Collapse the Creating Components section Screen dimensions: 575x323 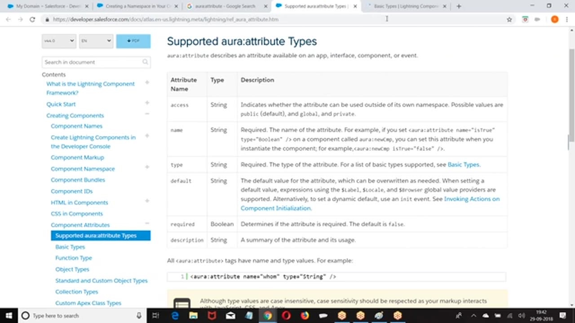(x=147, y=115)
